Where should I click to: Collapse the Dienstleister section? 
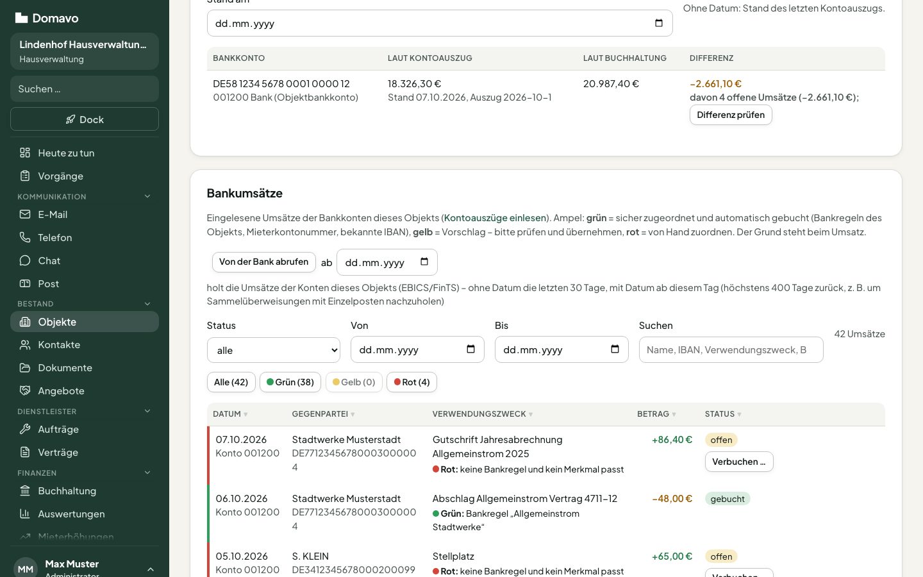click(147, 412)
